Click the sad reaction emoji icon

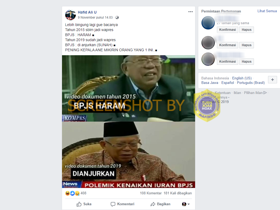[77, 193]
